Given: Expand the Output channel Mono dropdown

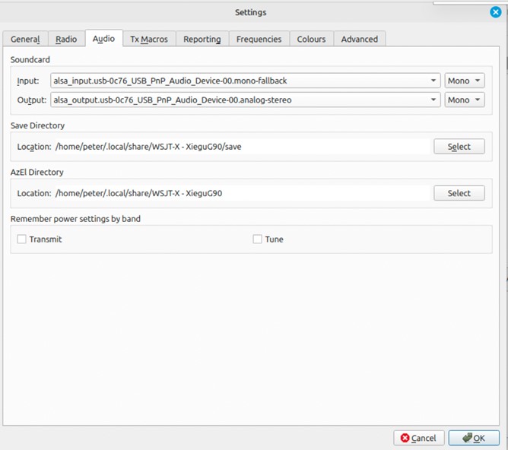Looking at the screenshot, I should point(465,100).
